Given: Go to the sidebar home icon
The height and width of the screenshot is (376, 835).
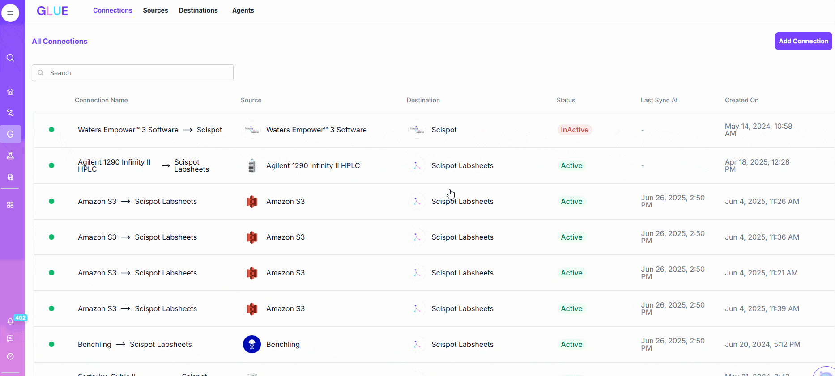Looking at the screenshot, I should [x=10, y=92].
